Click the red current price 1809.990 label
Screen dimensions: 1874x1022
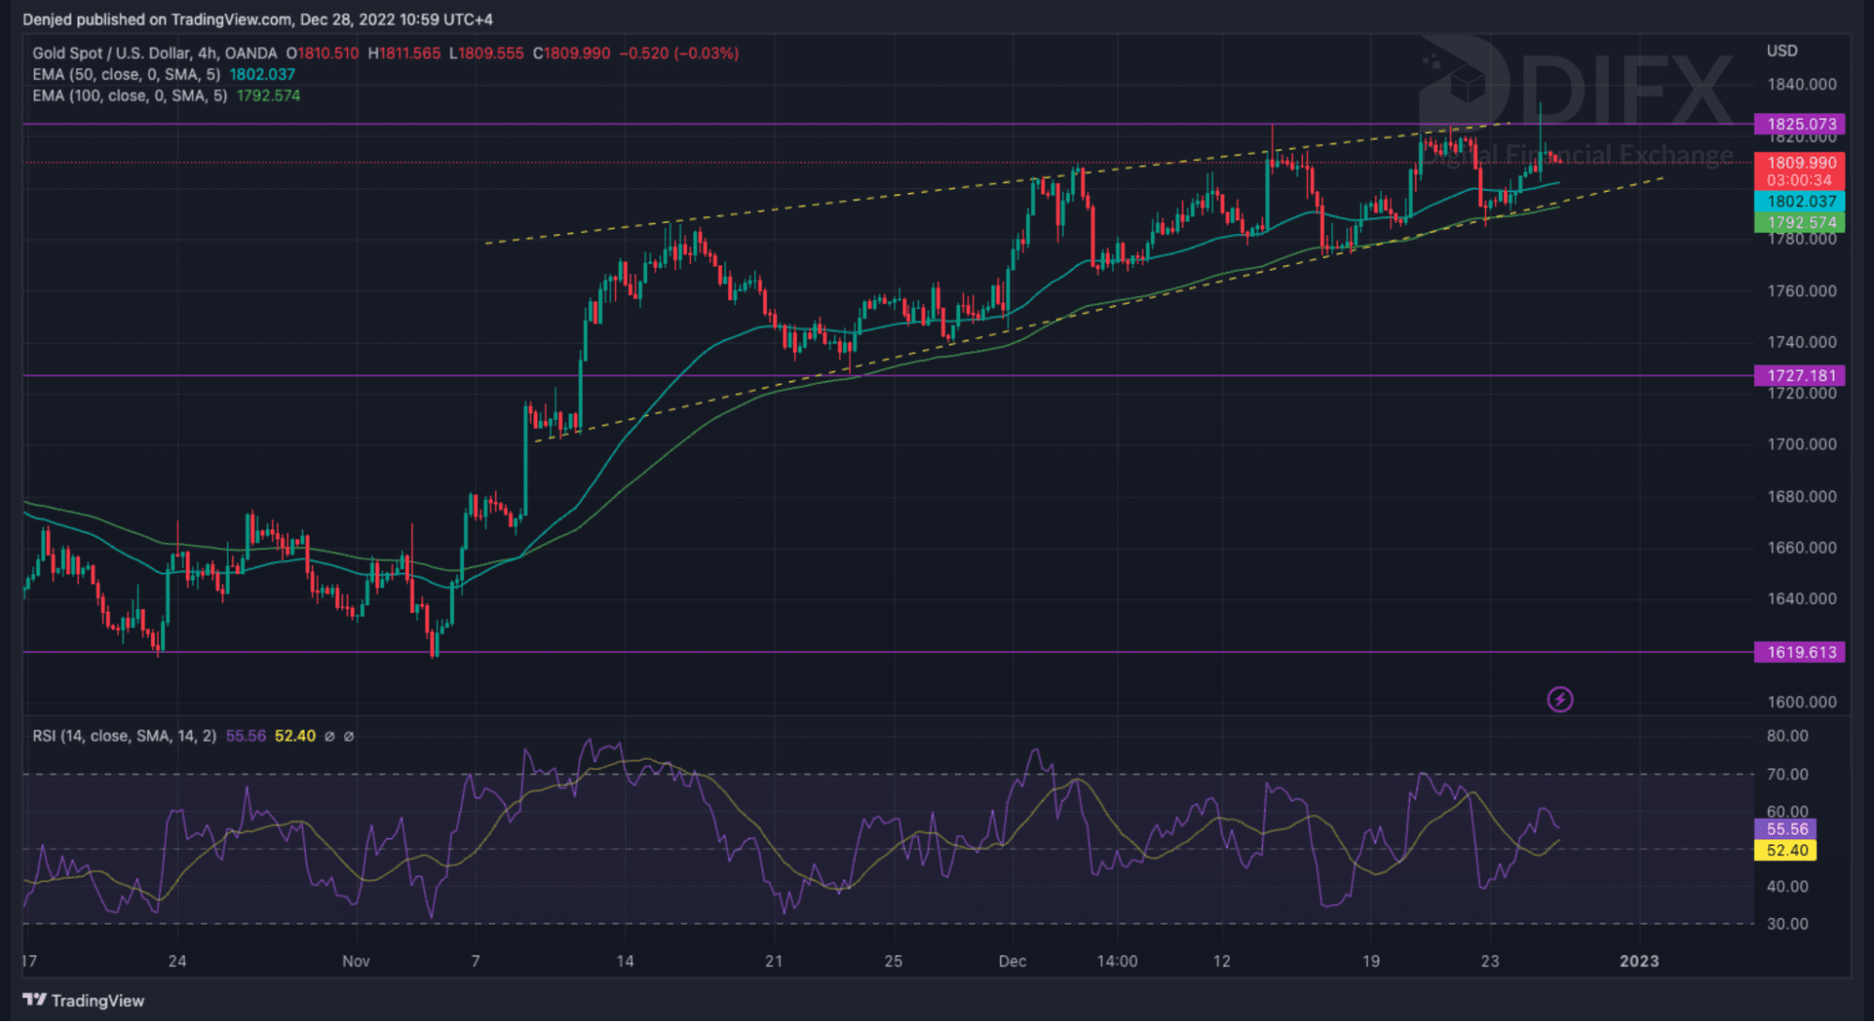pyautogui.click(x=1799, y=163)
